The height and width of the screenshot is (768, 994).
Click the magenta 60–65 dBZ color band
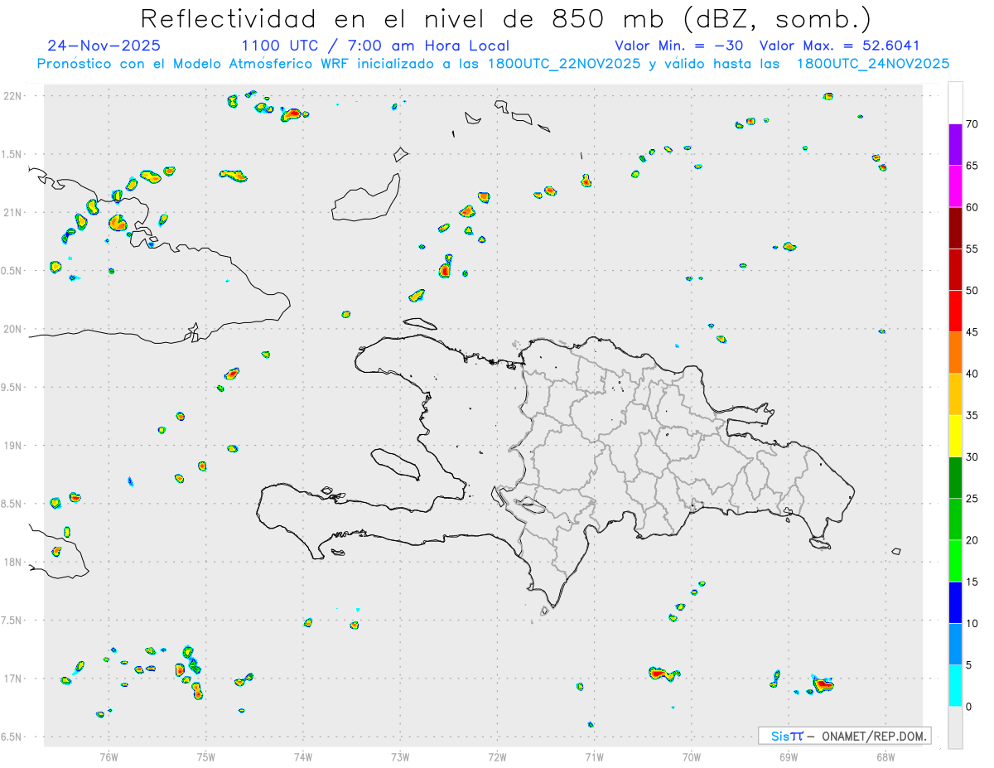(955, 186)
